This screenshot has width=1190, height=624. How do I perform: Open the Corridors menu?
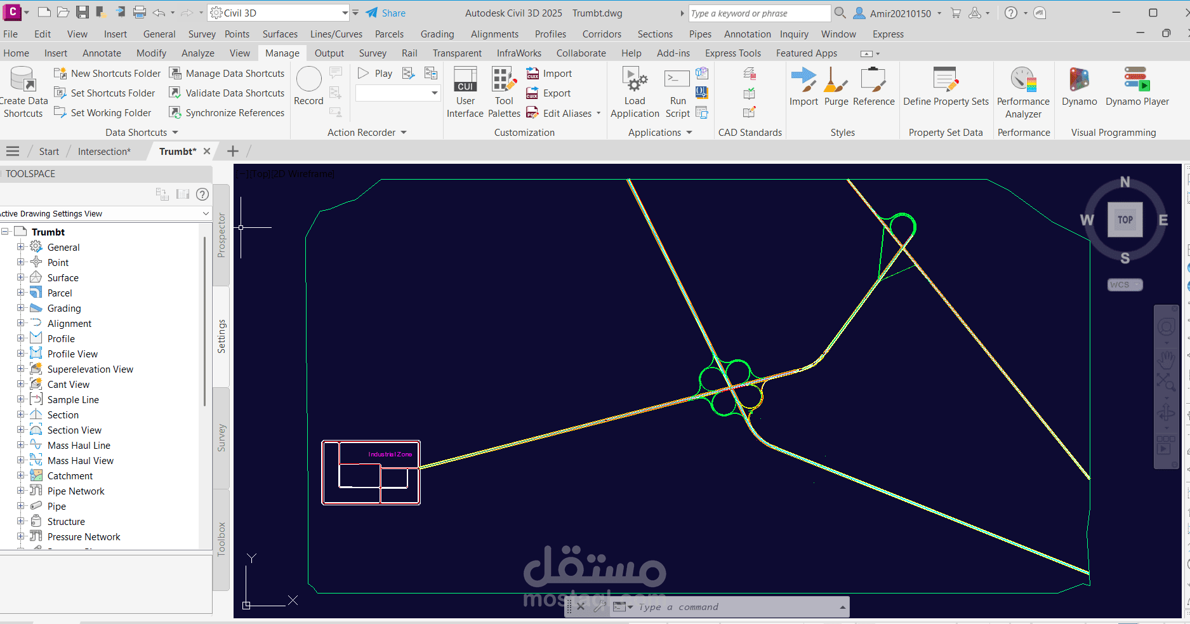[x=602, y=34]
